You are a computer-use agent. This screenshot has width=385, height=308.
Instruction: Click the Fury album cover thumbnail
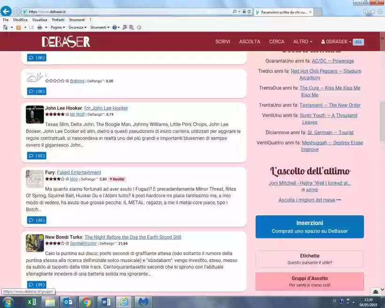point(35,179)
